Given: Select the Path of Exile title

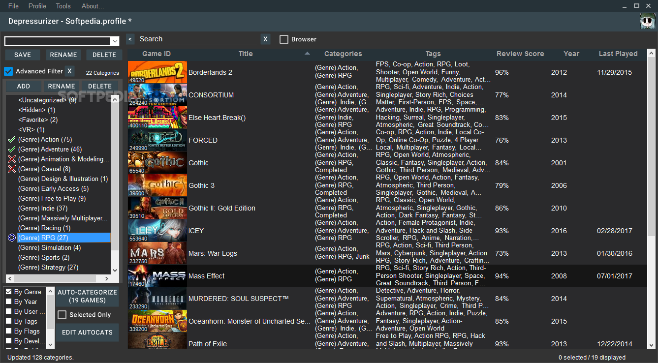Looking at the screenshot, I should (208, 344).
